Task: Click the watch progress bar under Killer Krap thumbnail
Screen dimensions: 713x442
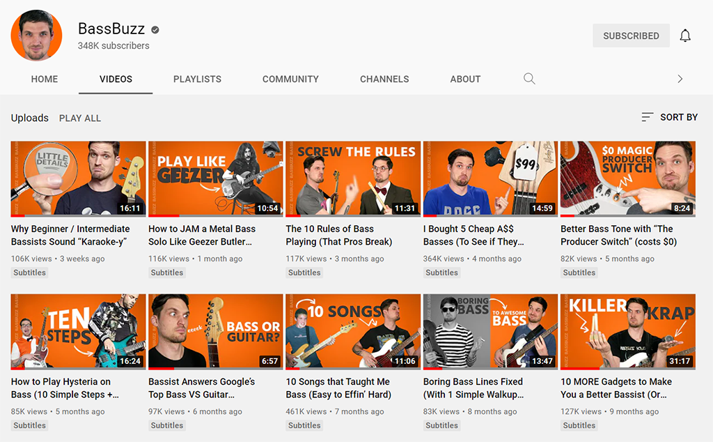Action: pyautogui.click(x=628, y=368)
